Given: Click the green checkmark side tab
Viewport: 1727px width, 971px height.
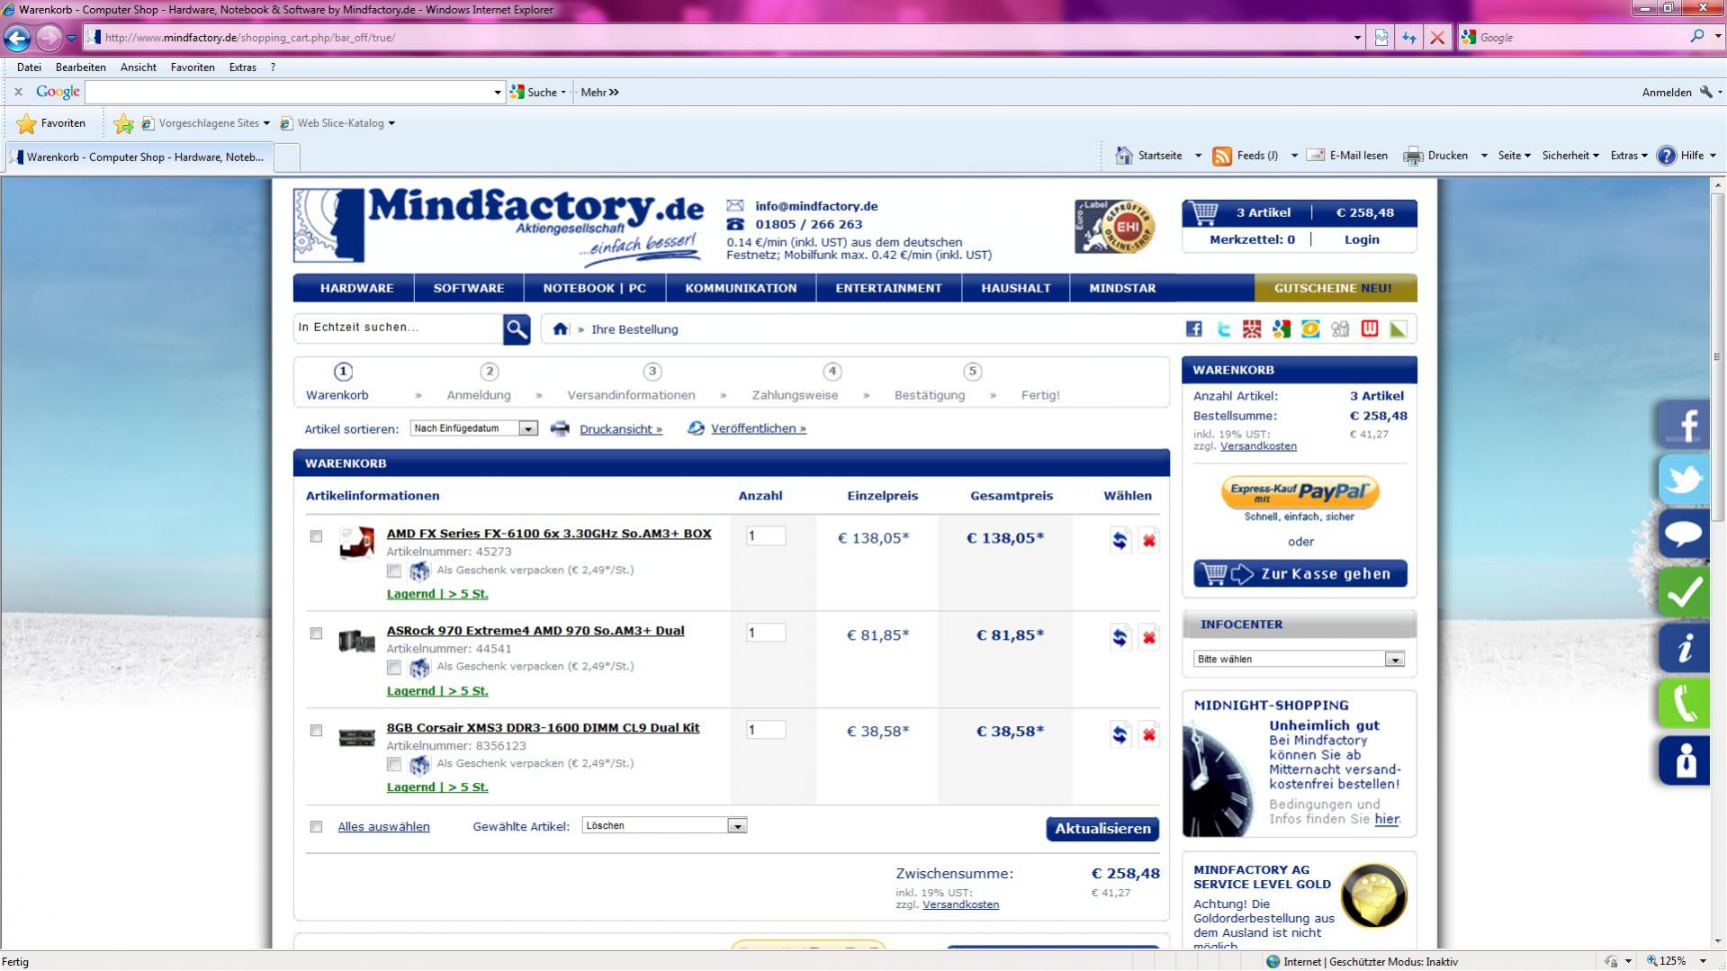Looking at the screenshot, I should tap(1685, 592).
